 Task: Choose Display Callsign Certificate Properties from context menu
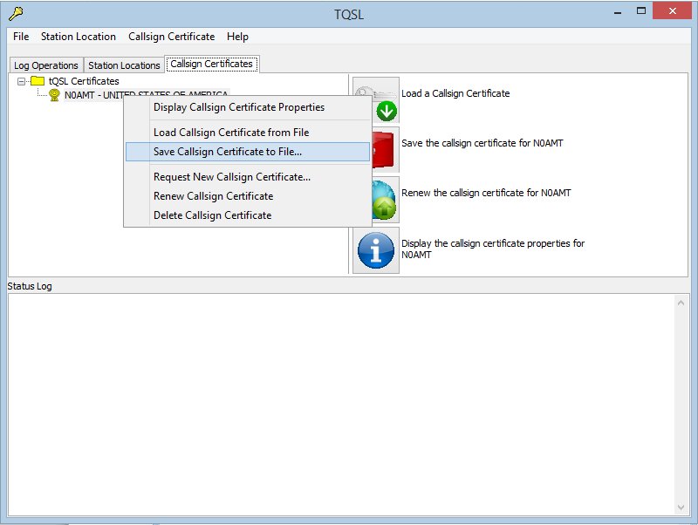click(x=248, y=107)
